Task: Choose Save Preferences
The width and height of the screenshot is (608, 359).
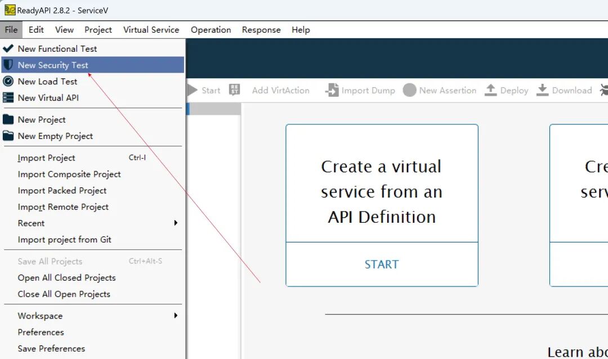Action: coord(93,348)
